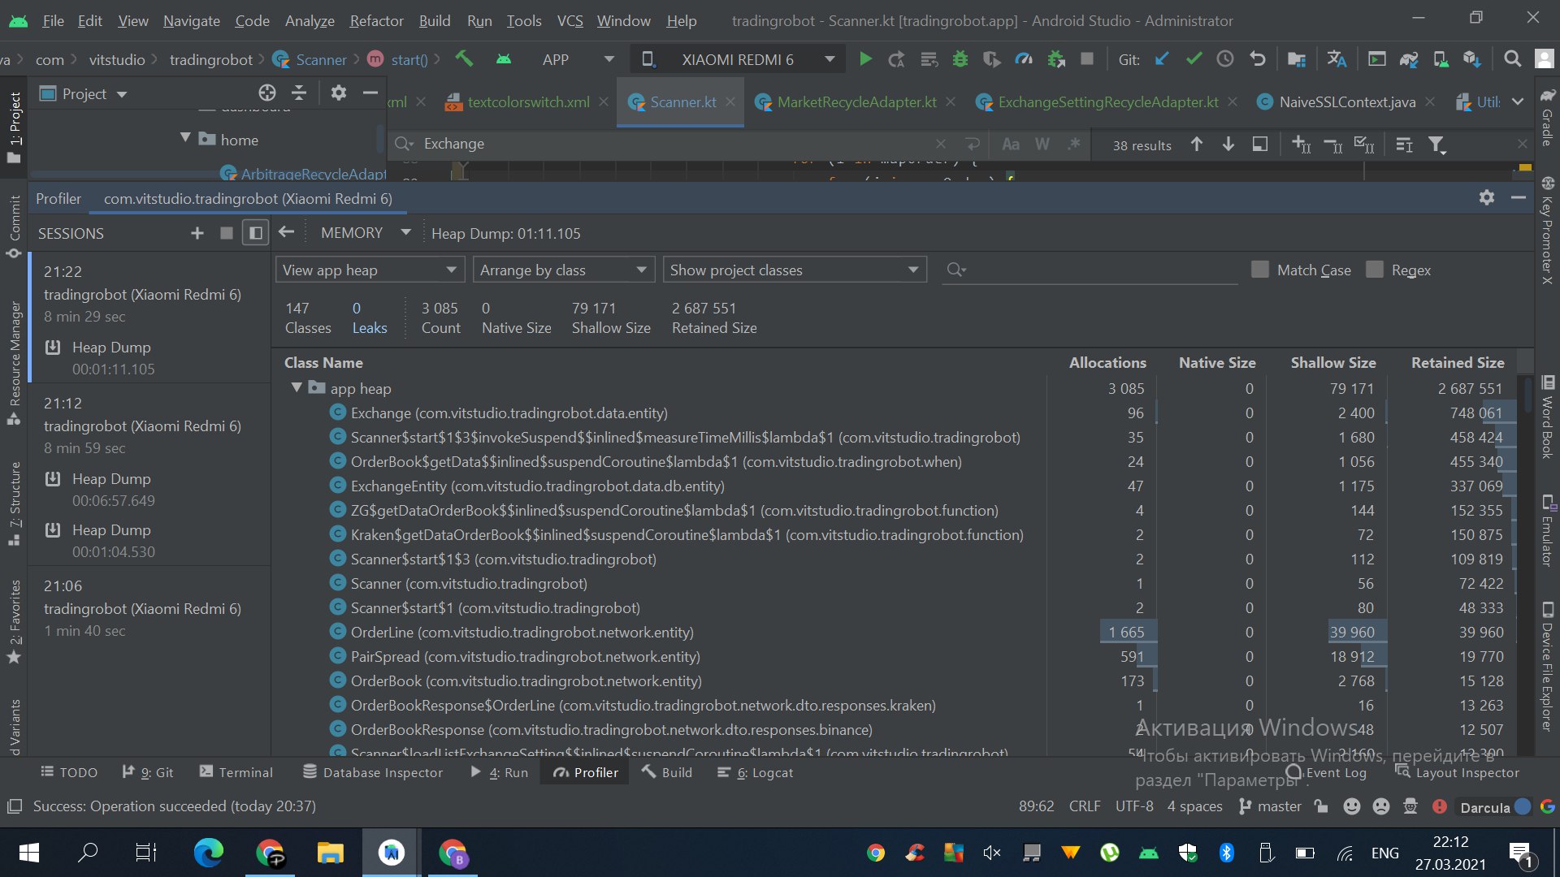Image resolution: width=1560 pixels, height=877 pixels.
Task: Open the APP run configuration dropdown
Action: 578,59
